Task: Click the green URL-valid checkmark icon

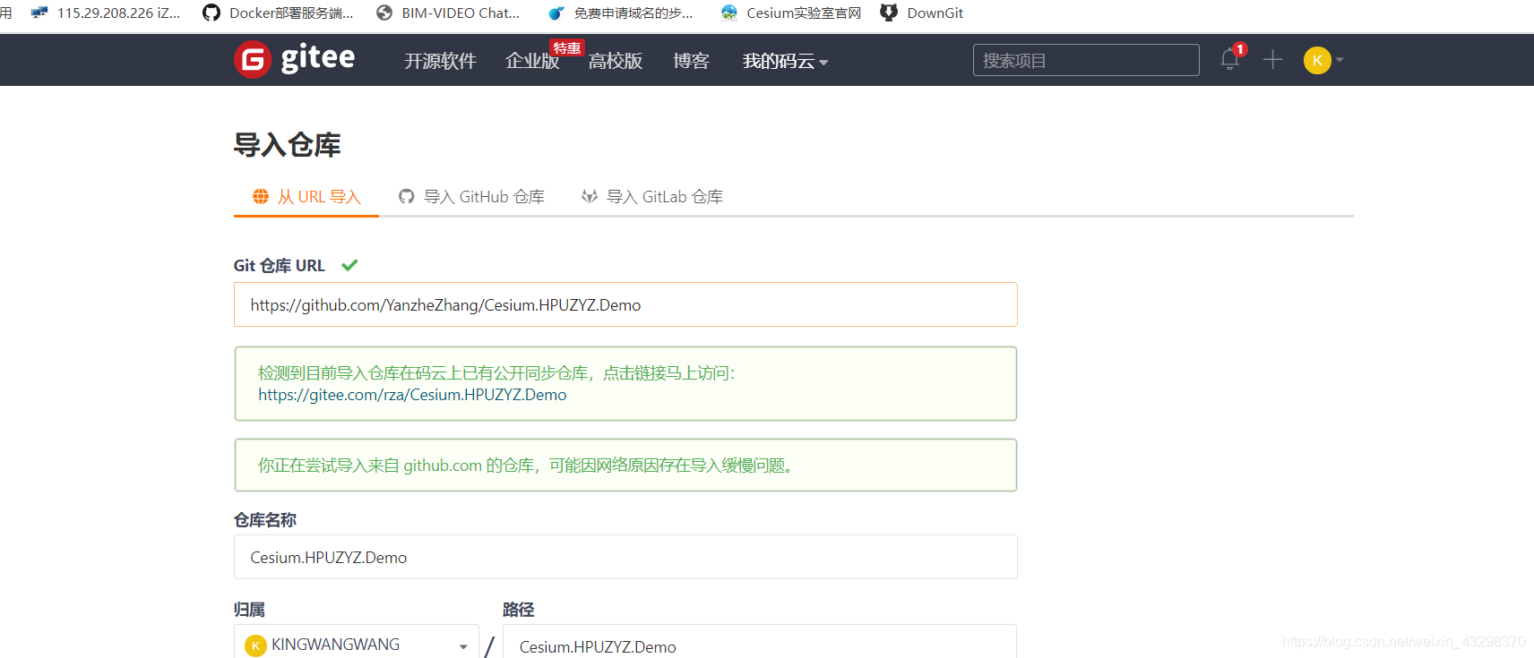Action: click(349, 265)
